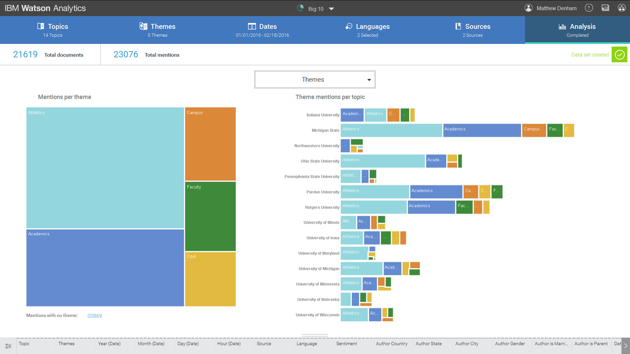Select the Themes column header at bottom
Screen dimensions: 630x354
76,346
